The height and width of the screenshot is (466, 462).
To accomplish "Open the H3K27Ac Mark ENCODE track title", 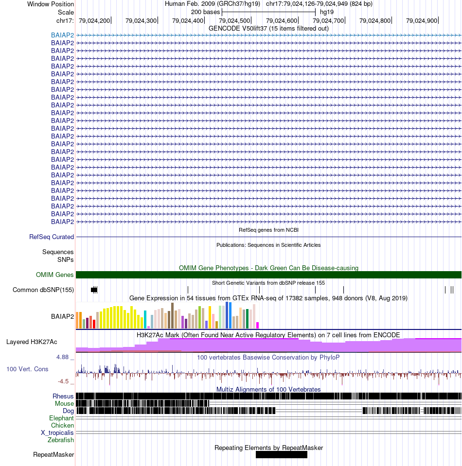I will pyautogui.click(x=268, y=335).
